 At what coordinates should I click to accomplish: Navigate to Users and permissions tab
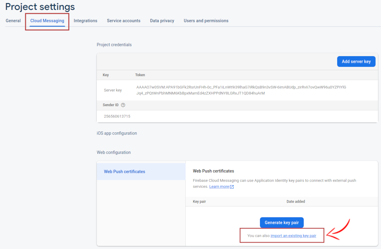pos(206,21)
